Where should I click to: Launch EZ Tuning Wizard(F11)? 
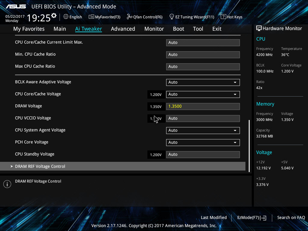point(192,17)
